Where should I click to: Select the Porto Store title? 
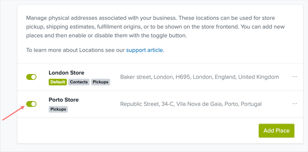pyautogui.click(x=64, y=100)
